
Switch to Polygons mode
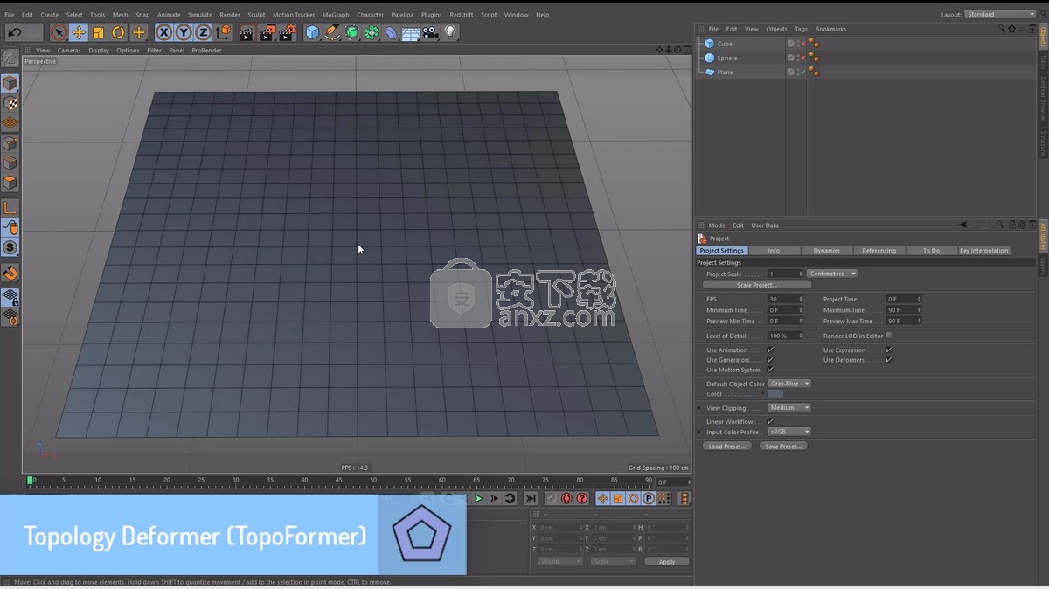(10, 184)
